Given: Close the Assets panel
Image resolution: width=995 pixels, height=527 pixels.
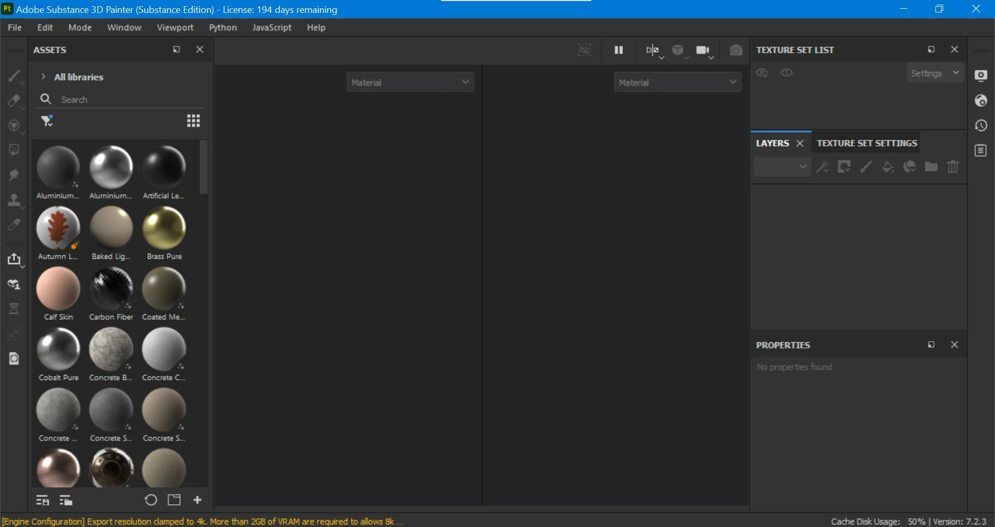Looking at the screenshot, I should (x=200, y=50).
